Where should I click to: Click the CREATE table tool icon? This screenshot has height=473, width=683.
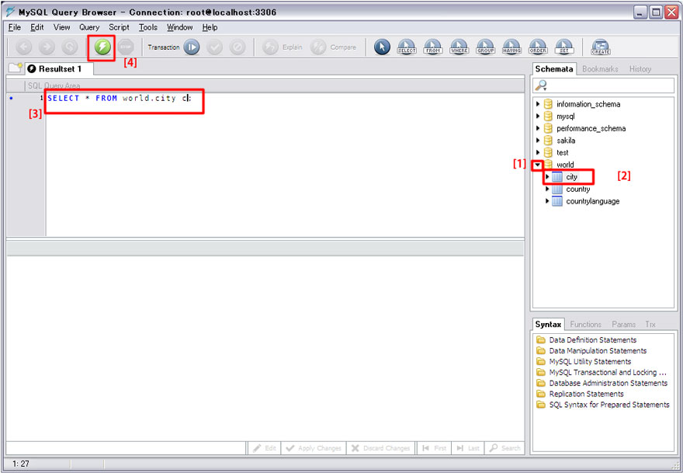[601, 47]
